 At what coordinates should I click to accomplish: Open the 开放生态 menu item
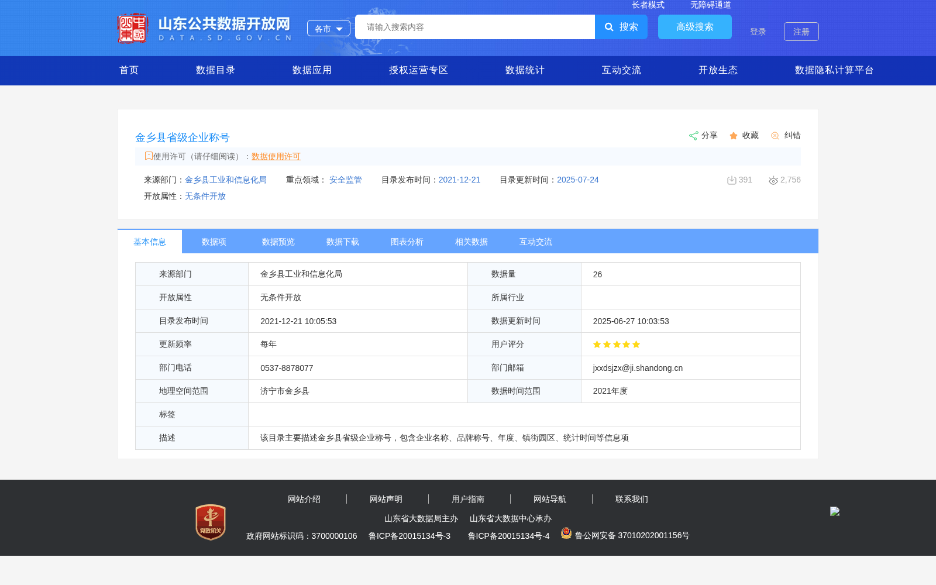coord(718,70)
